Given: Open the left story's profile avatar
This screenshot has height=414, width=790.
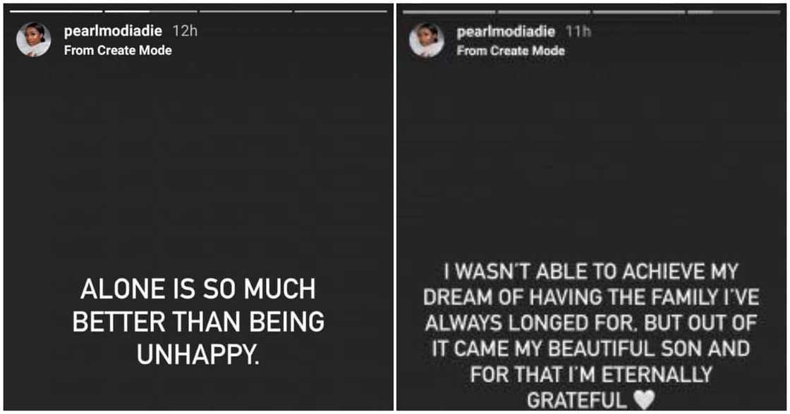Looking at the screenshot, I should pos(34,39).
